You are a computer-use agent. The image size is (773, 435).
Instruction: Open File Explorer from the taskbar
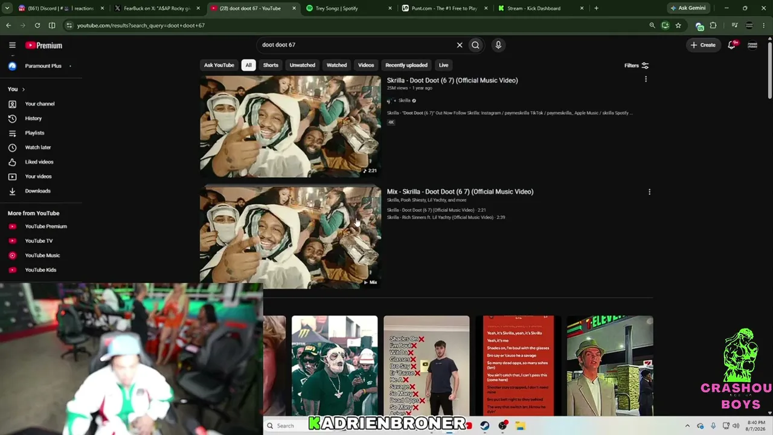click(x=520, y=426)
